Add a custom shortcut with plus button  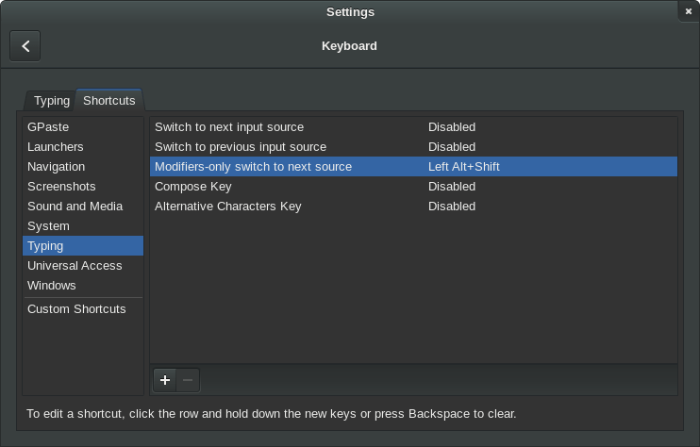[x=165, y=380]
